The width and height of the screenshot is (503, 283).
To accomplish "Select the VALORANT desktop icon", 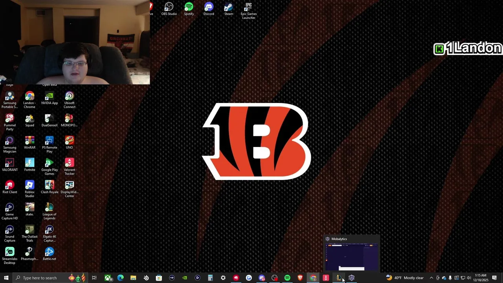I will pos(10,165).
